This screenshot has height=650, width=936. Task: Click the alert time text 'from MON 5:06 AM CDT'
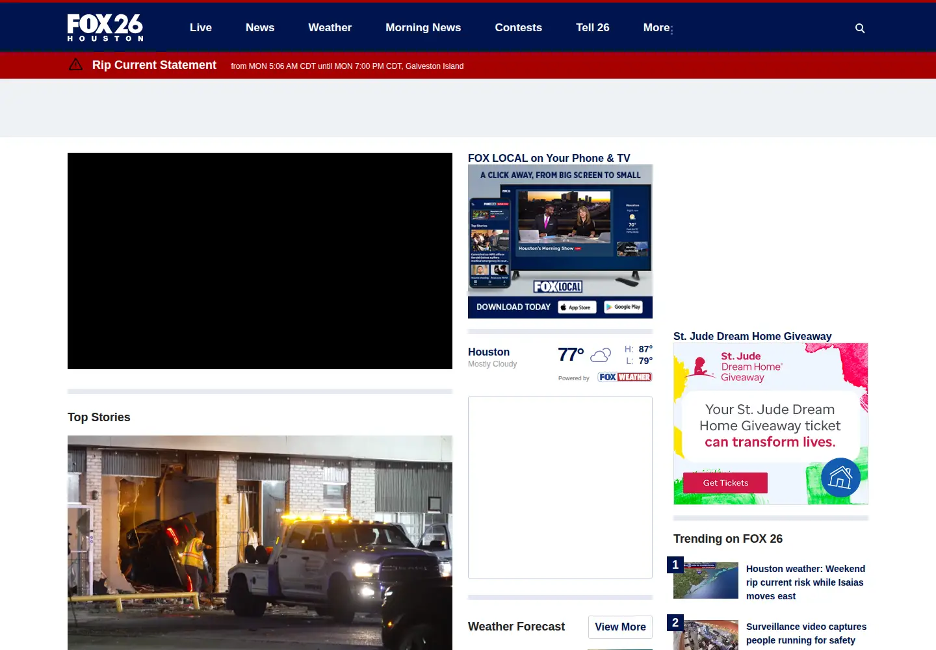tap(273, 66)
